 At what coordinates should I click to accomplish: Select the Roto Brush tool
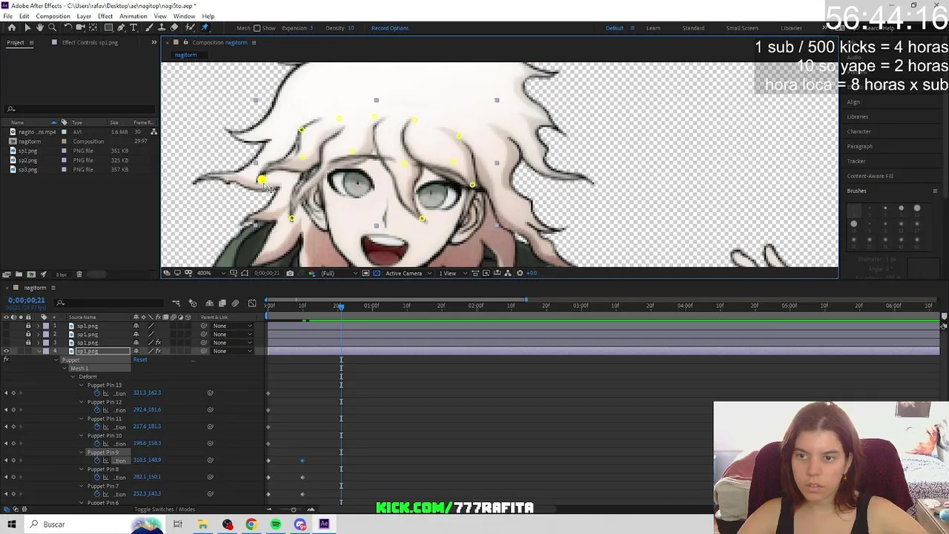[190, 27]
